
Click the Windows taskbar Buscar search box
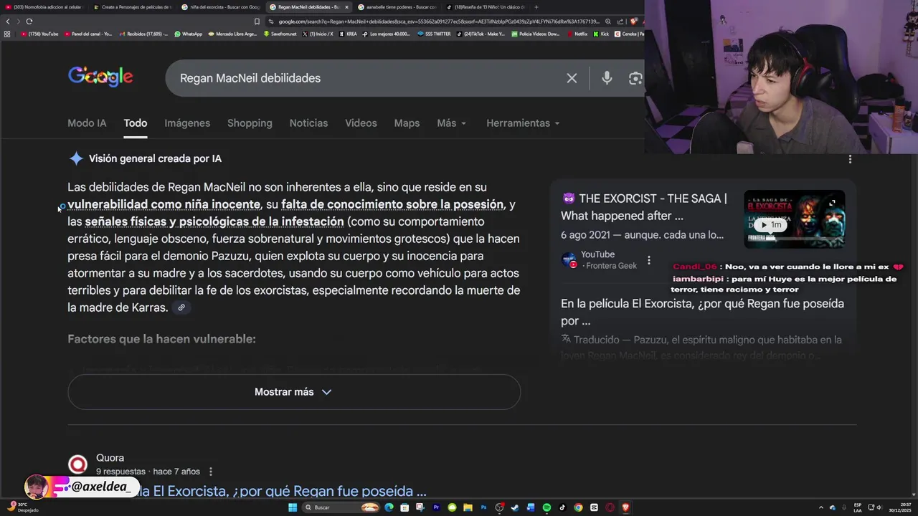pyautogui.click(x=339, y=507)
